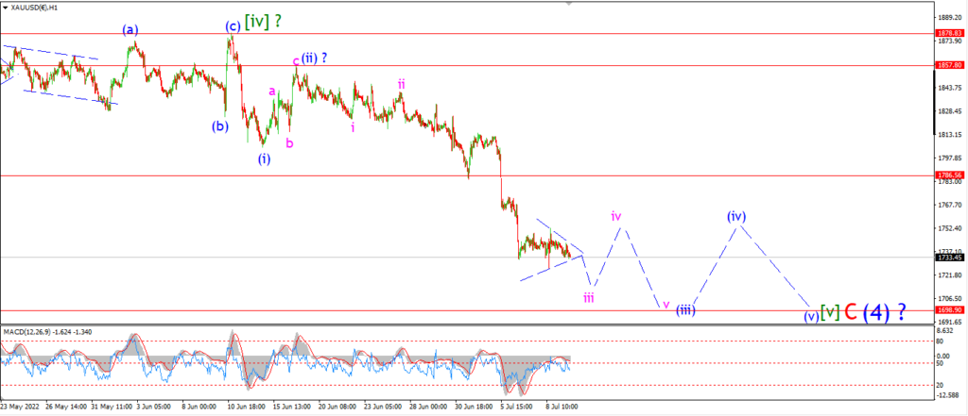This screenshot has height=416, width=968.
Task: Click the 5 Jul 15:00 time axis label
Action: click(511, 407)
